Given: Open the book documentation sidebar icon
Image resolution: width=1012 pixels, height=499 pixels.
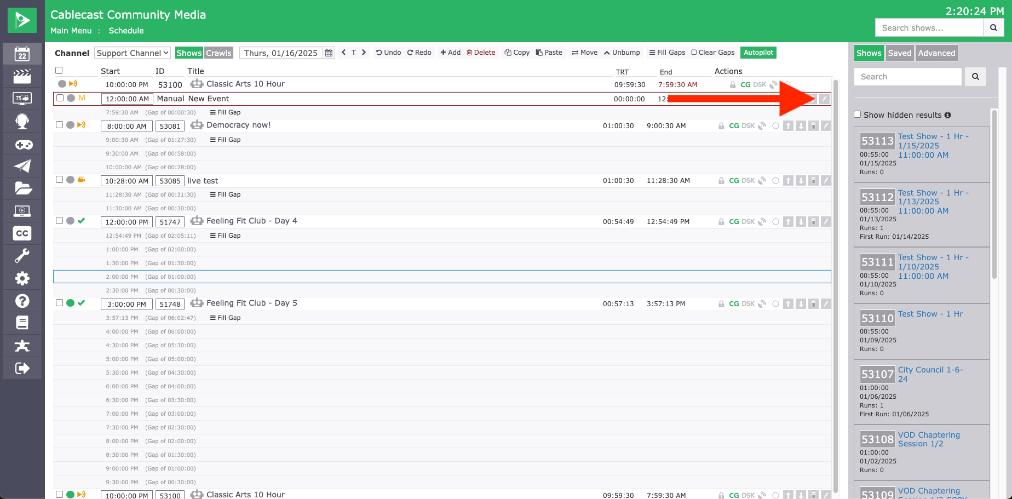Looking at the screenshot, I should pyautogui.click(x=22, y=323).
